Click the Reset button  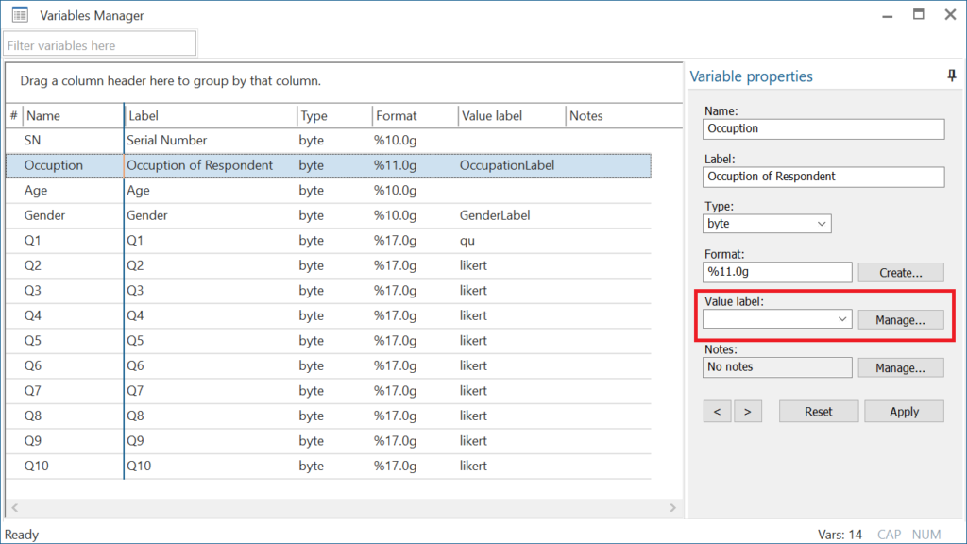click(x=819, y=412)
